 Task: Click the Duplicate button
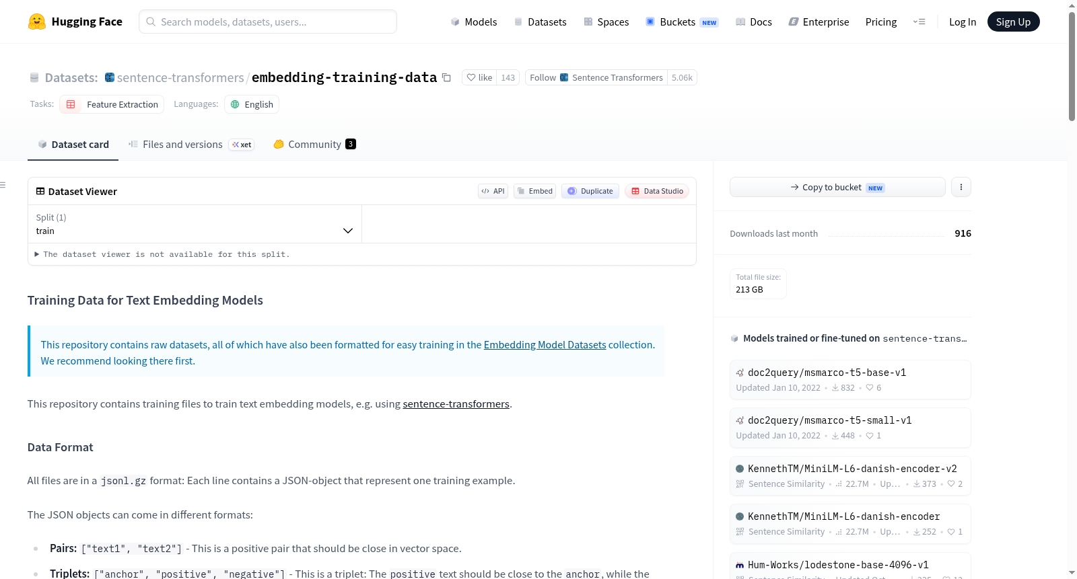point(590,191)
